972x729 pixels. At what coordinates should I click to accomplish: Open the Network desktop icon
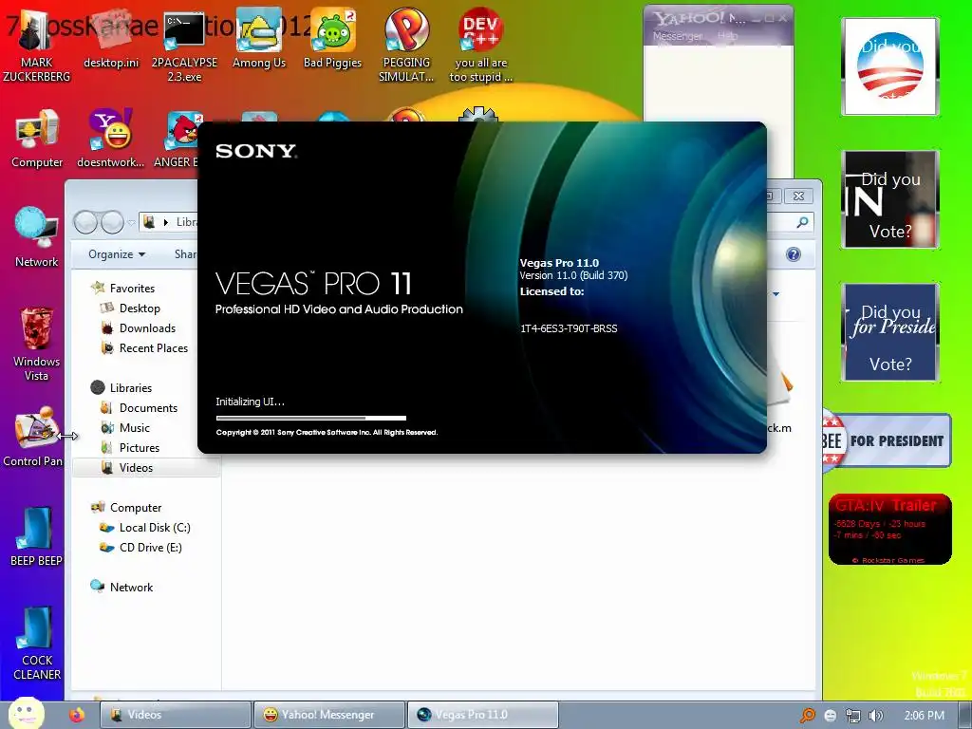pyautogui.click(x=37, y=236)
